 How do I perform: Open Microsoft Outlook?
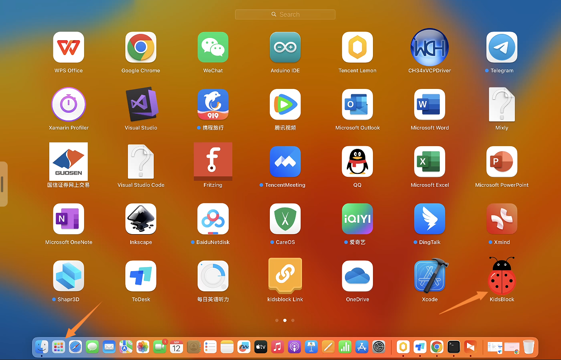(x=358, y=105)
